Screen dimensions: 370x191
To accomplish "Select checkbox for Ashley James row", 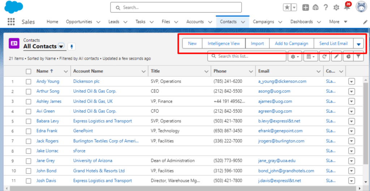I will (29, 102).
